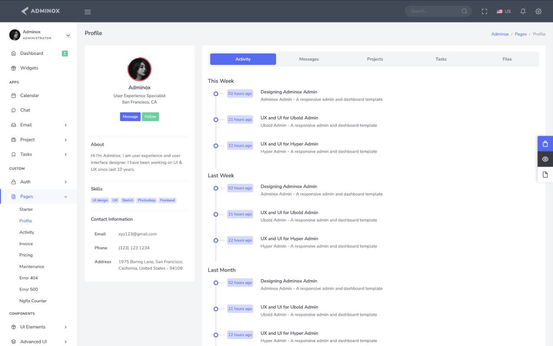The width and height of the screenshot is (553, 346).
Task: Collapse the Pages submenu chevron
Action: click(x=66, y=197)
